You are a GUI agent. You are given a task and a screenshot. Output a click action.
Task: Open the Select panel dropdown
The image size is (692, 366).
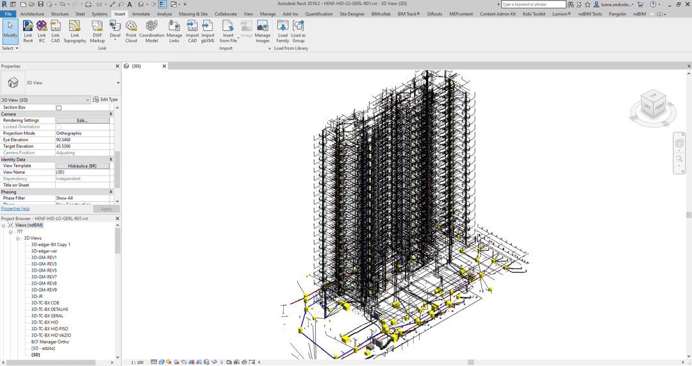tap(10, 48)
